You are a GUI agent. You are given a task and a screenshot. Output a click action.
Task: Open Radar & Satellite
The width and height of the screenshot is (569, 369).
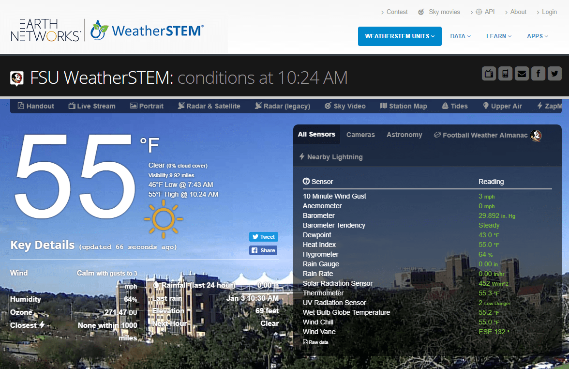coord(209,106)
